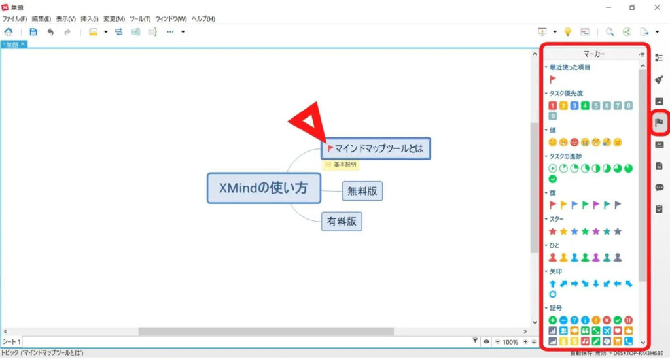Open the Gantt chart view icon
Viewport: 670px width, 359px height.
tap(584, 31)
